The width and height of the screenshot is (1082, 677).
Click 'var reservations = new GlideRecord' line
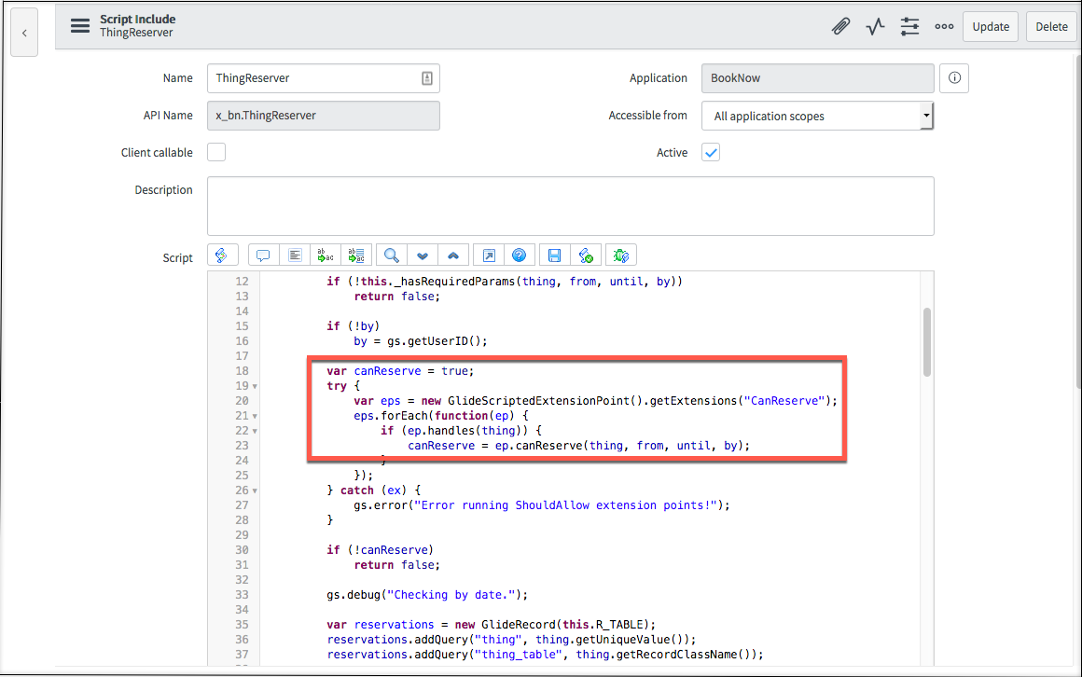[x=491, y=625]
